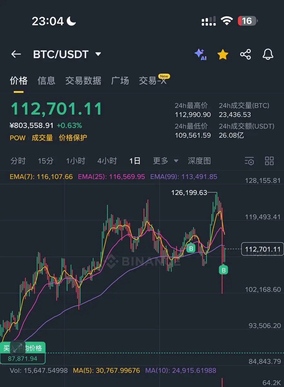284x387 pixels.
Task: Tap the status bar clock 23:04
Action: (x=48, y=21)
